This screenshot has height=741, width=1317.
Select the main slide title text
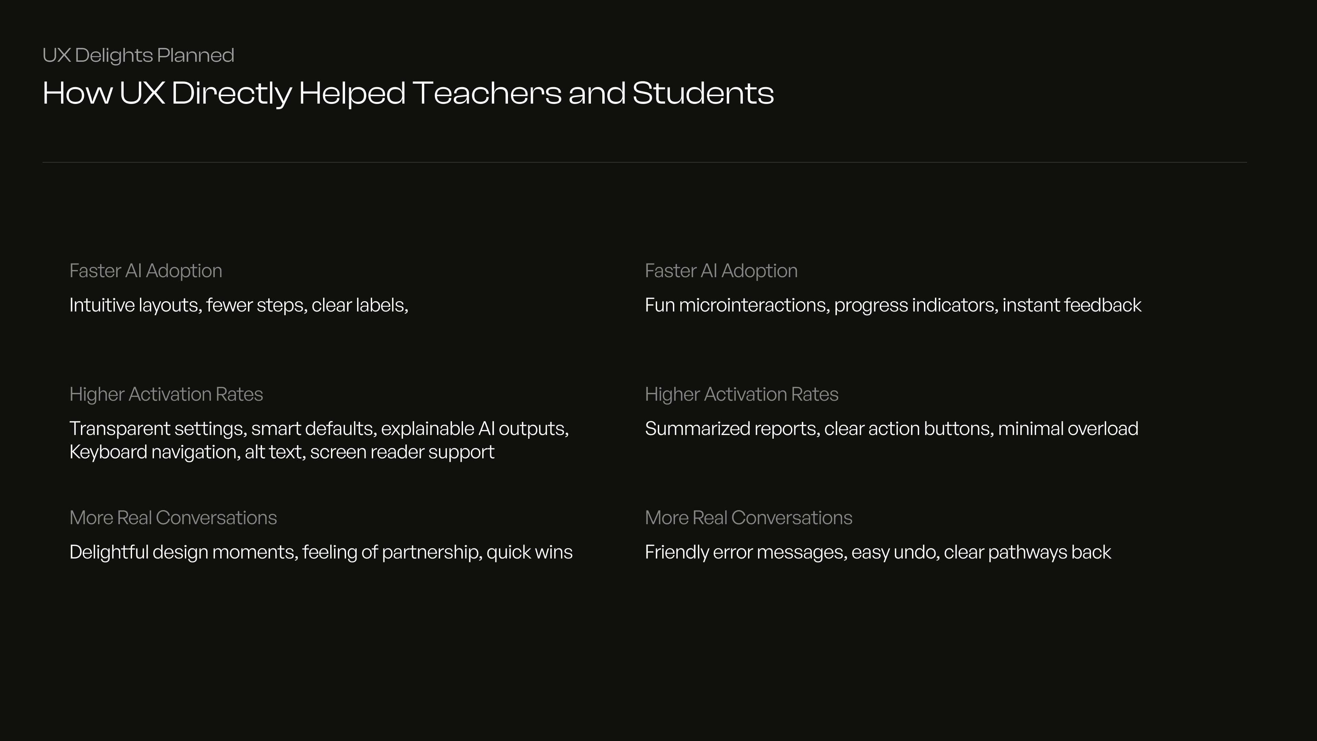coord(408,94)
